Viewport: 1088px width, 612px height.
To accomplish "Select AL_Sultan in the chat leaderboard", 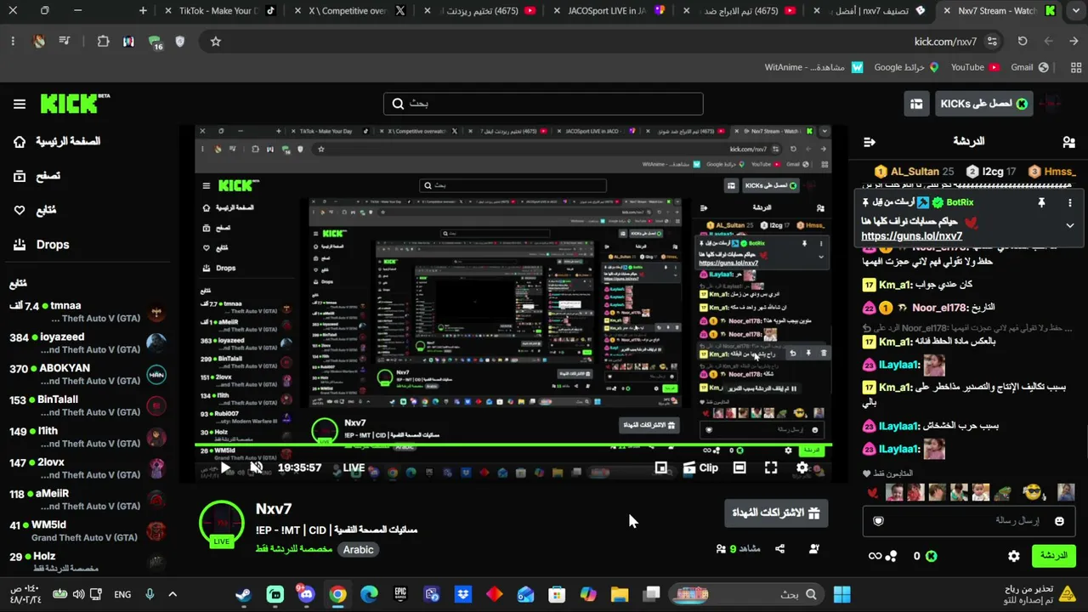I will coord(915,172).
